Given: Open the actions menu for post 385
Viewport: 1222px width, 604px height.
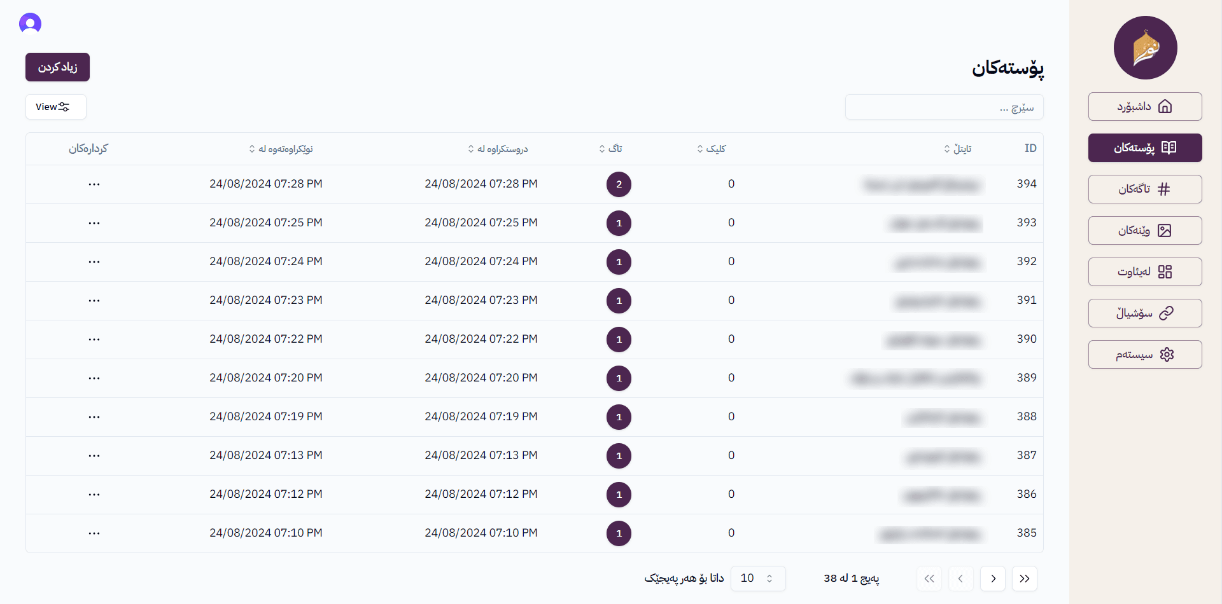Looking at the screenshot, I should pos(94,533).
